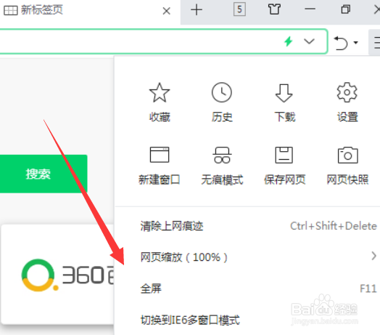
Task: Click the green 搜索 search button
Action: (43, 174)
